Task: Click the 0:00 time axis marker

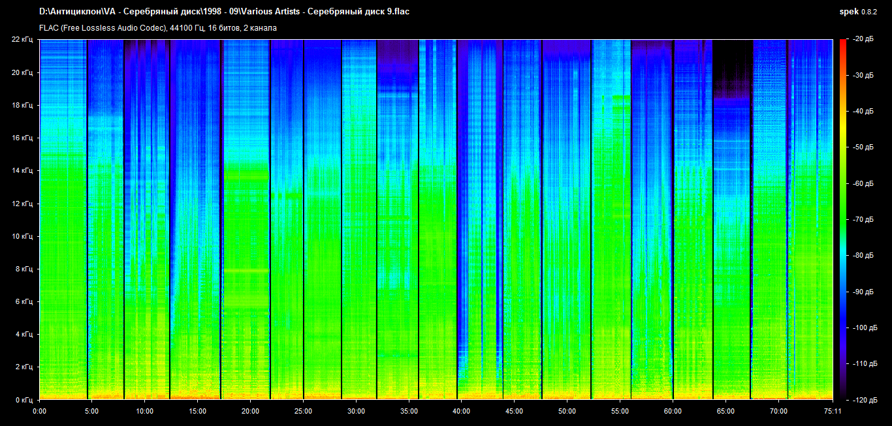Action: (39, 411)
